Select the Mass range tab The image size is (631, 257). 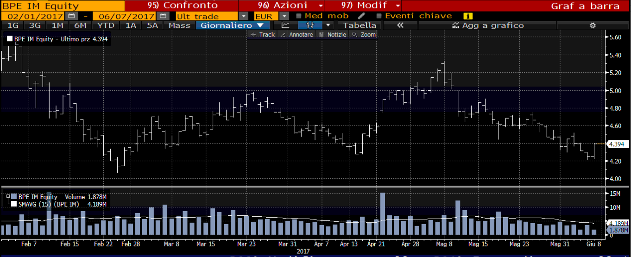(x=179, y=25)
